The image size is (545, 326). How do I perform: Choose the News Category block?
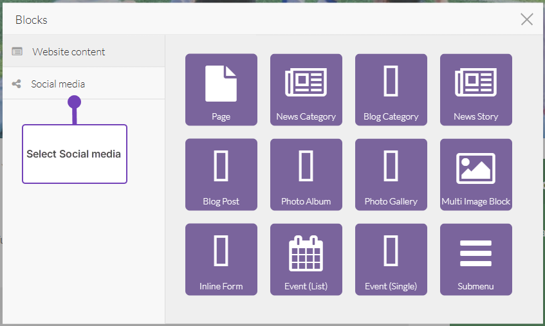point(306,89)
